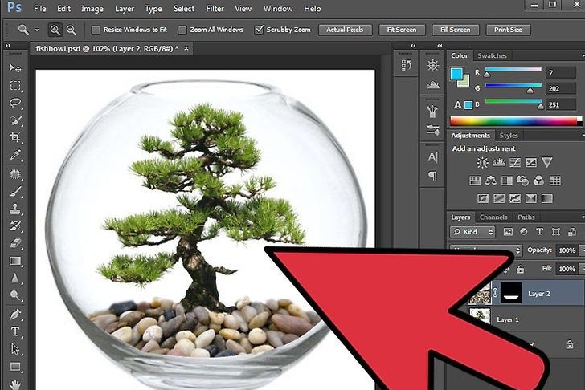Switch to the Channels tab
Image resolution: width=585 pixels, height=390 pixels.
(x=493, y=217)
